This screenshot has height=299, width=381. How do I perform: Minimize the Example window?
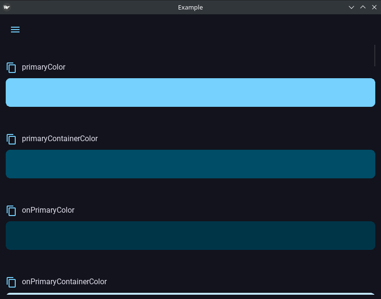[351, 7]
